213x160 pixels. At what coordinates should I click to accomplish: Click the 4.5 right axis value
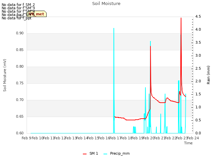click(198, 16)
